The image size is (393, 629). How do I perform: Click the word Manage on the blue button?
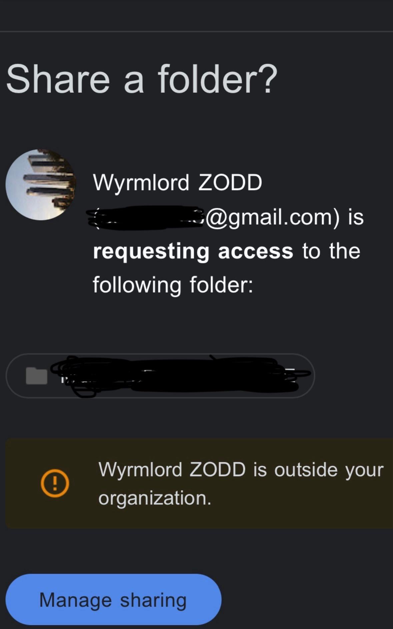[x=76, y=600]
